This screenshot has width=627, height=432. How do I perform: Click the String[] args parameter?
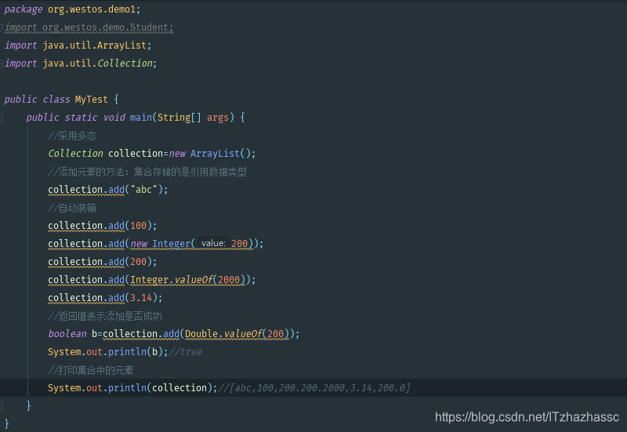coord(193,117)
